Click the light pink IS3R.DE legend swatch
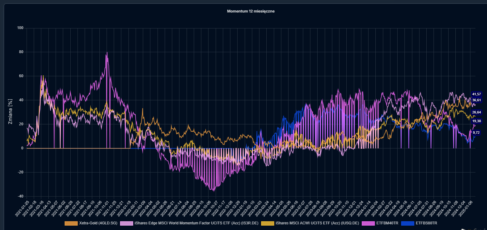This screenshot has width=487, height=230. pyautogui.click(x=127, y=223)
